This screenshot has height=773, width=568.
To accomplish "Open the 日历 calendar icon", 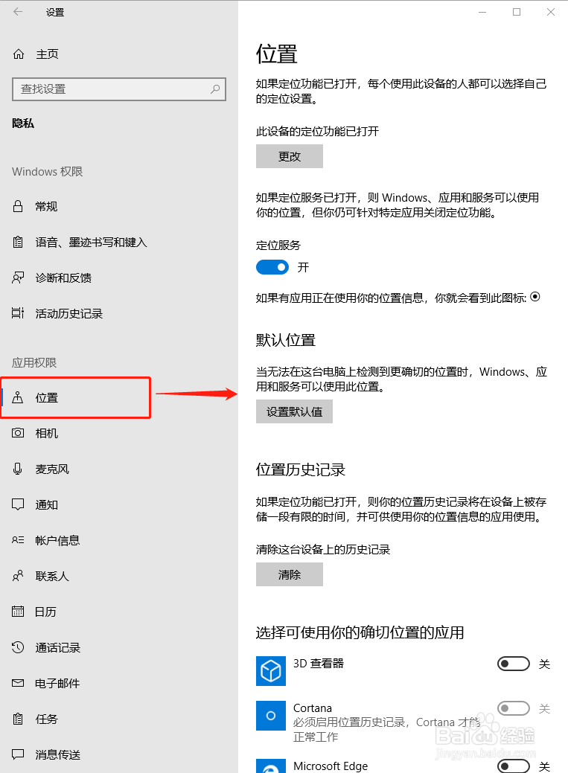I will pyautogui.click(x=18, y=612).
